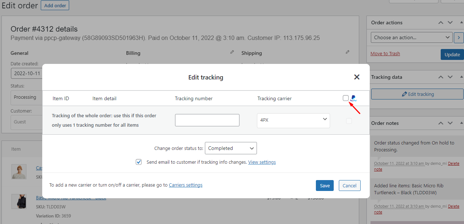
Task: Click the Tracking number input field
Action: [207, 120]
